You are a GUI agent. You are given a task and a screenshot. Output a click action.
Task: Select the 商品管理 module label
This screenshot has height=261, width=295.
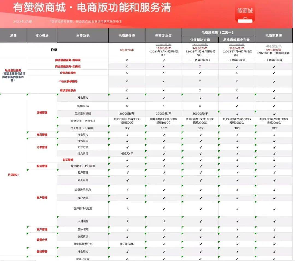coord(42,134)
